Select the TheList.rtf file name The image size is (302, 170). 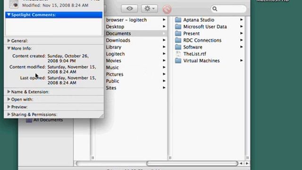click(x=194, y=54)
